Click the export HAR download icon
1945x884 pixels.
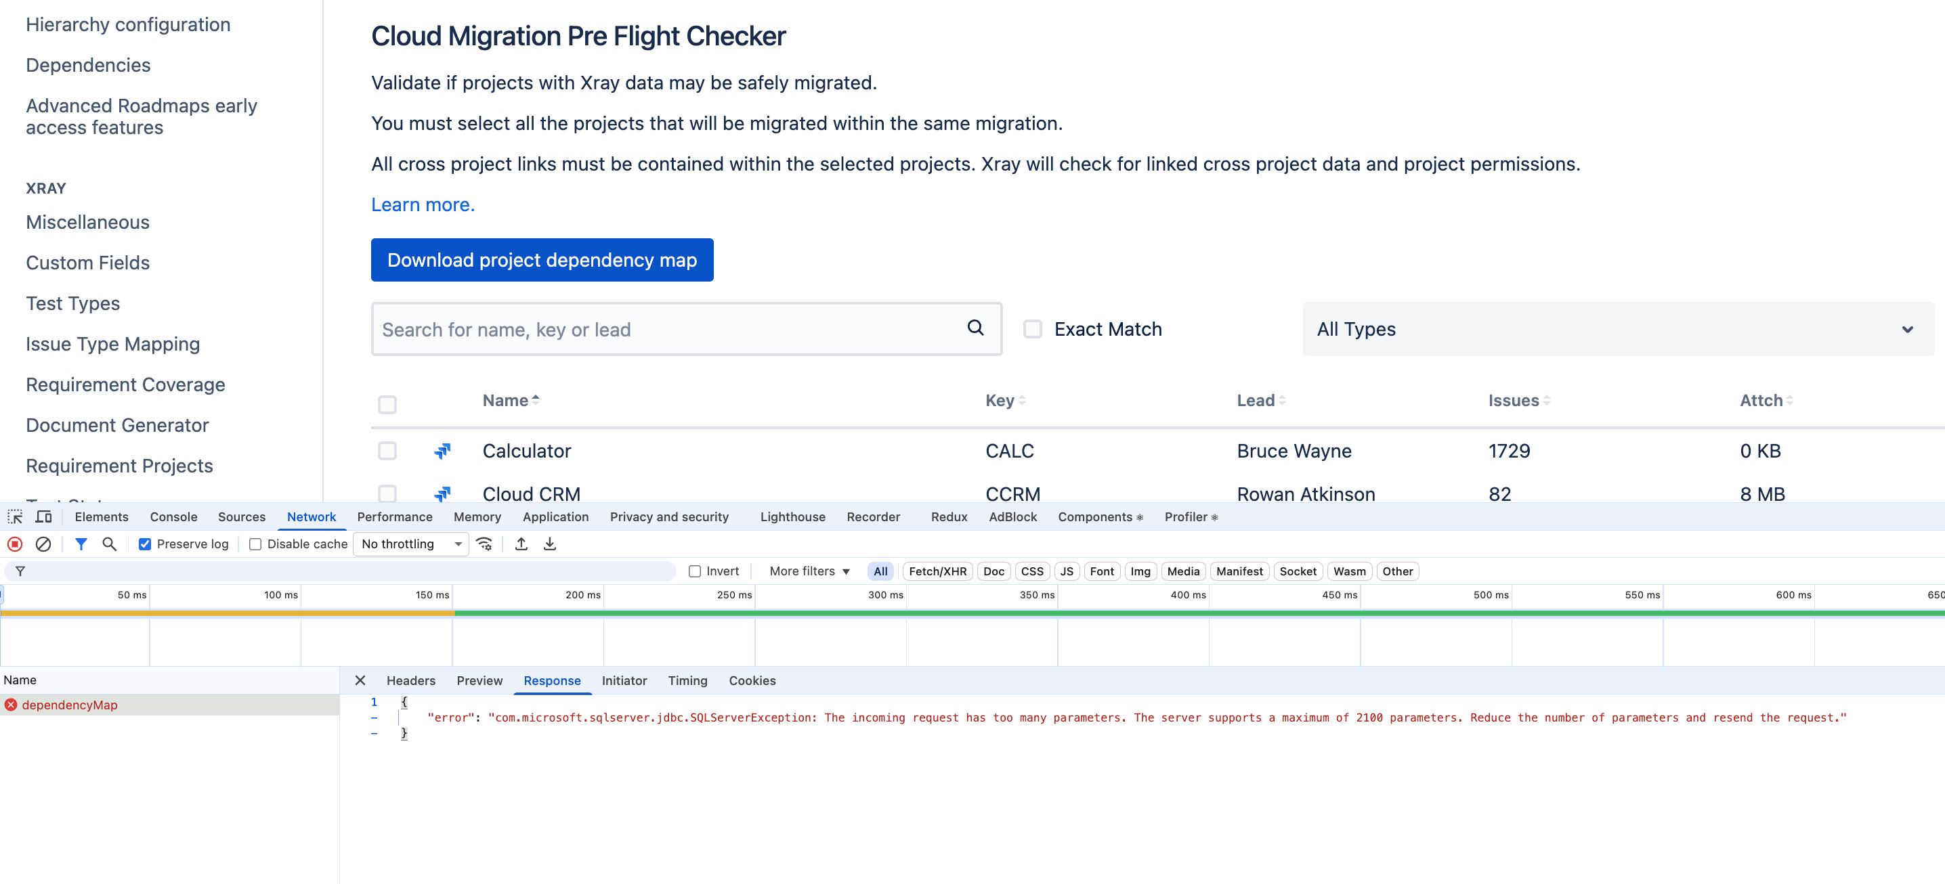pyautogui.click(x=550, y=544)
